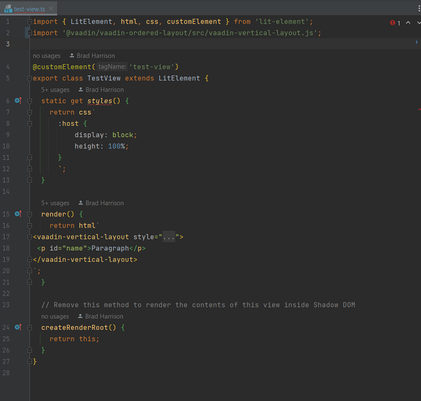Click the red error indicator showing 1
421x401 pixels.
pyautogui.click(x=395, y=23)
